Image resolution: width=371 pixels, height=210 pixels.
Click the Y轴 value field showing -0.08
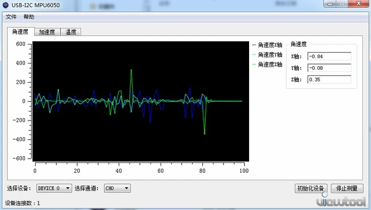tap(329, 68)
